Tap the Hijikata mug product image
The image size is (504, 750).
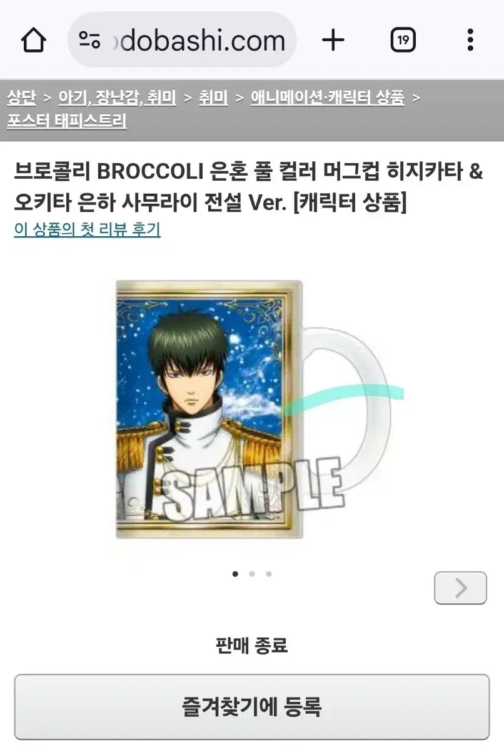[x=253, y=409]
